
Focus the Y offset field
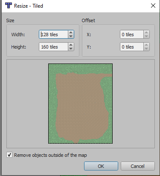[x=132, y=47]
